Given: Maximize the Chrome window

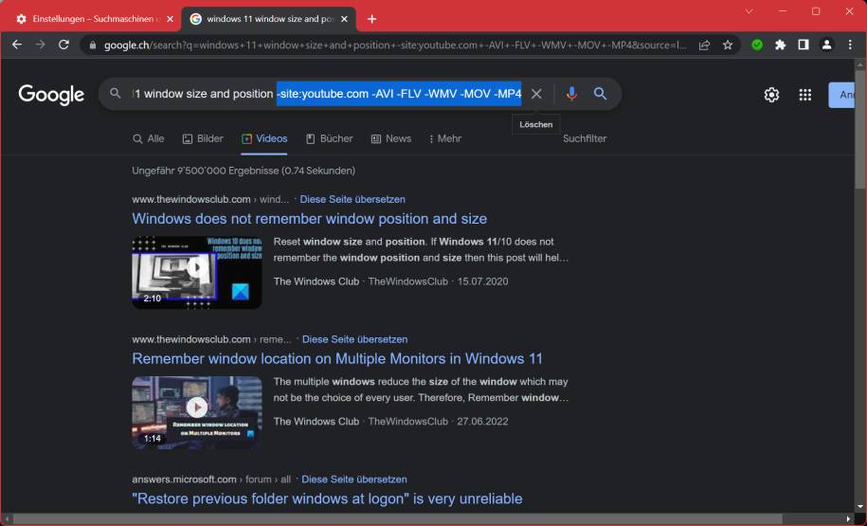Looking at the screenshot, I should coord(816,11).
